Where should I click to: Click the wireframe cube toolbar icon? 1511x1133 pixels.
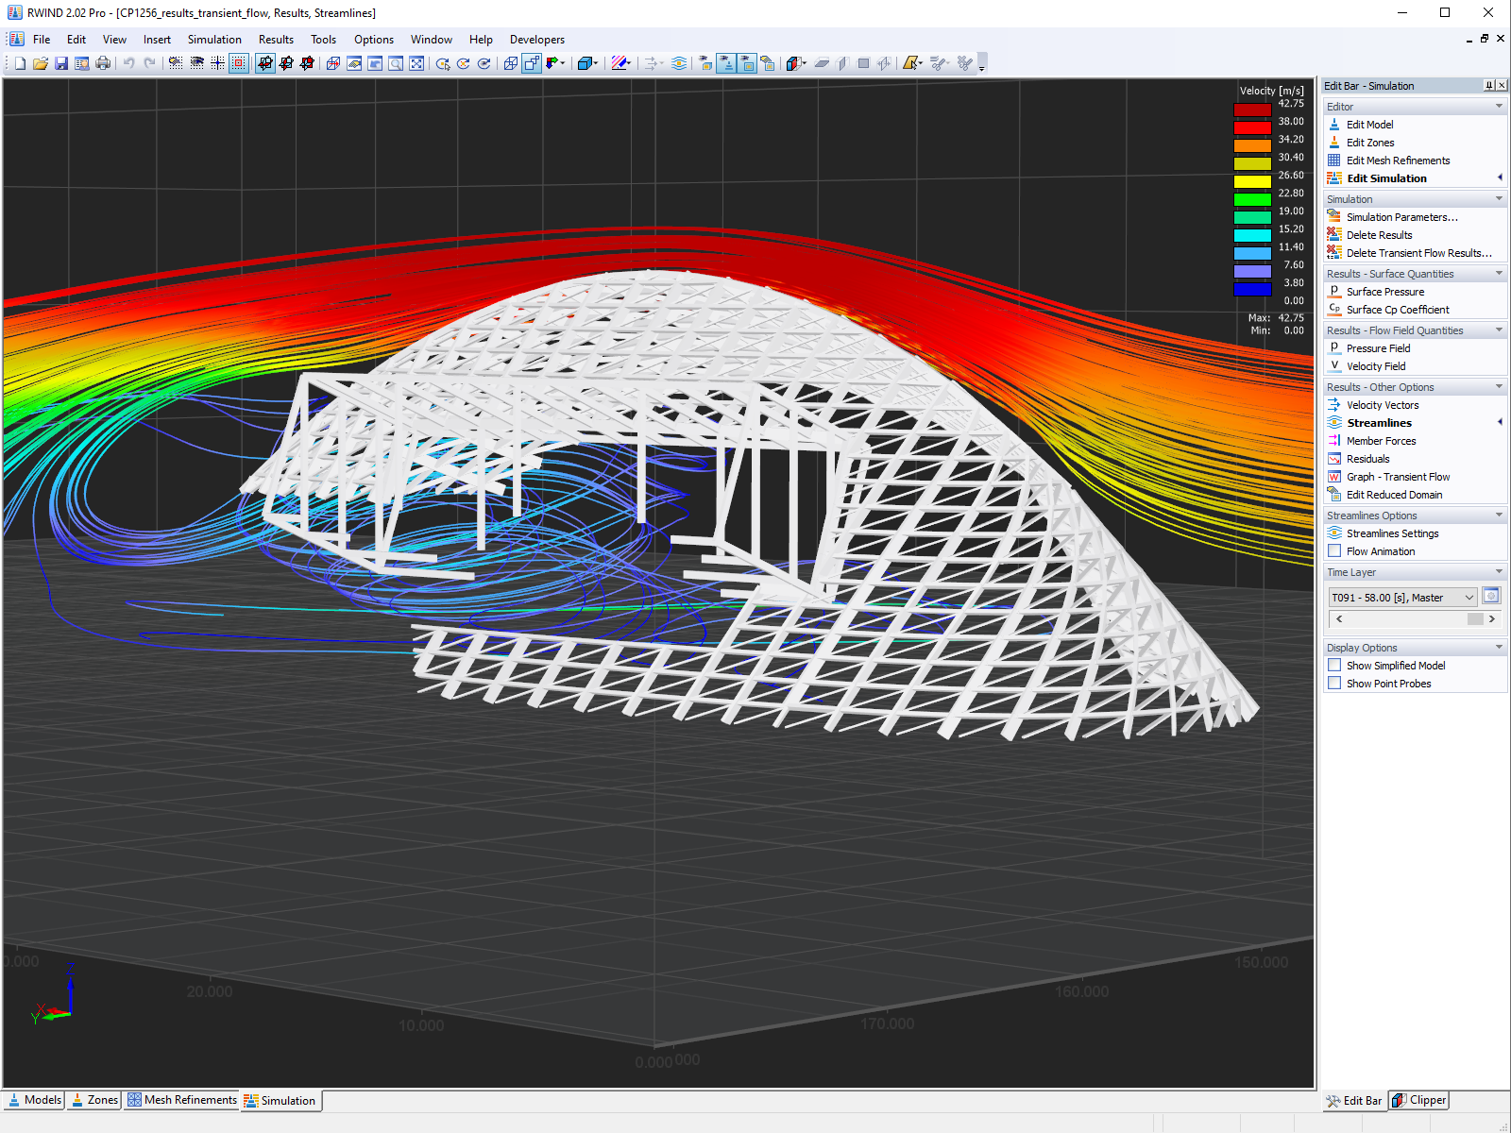(511, 63)
